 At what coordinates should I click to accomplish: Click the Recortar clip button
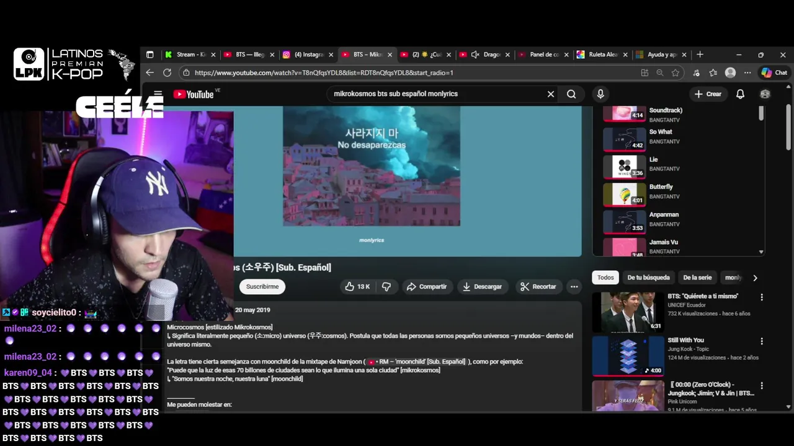click(x=538, y=287)
